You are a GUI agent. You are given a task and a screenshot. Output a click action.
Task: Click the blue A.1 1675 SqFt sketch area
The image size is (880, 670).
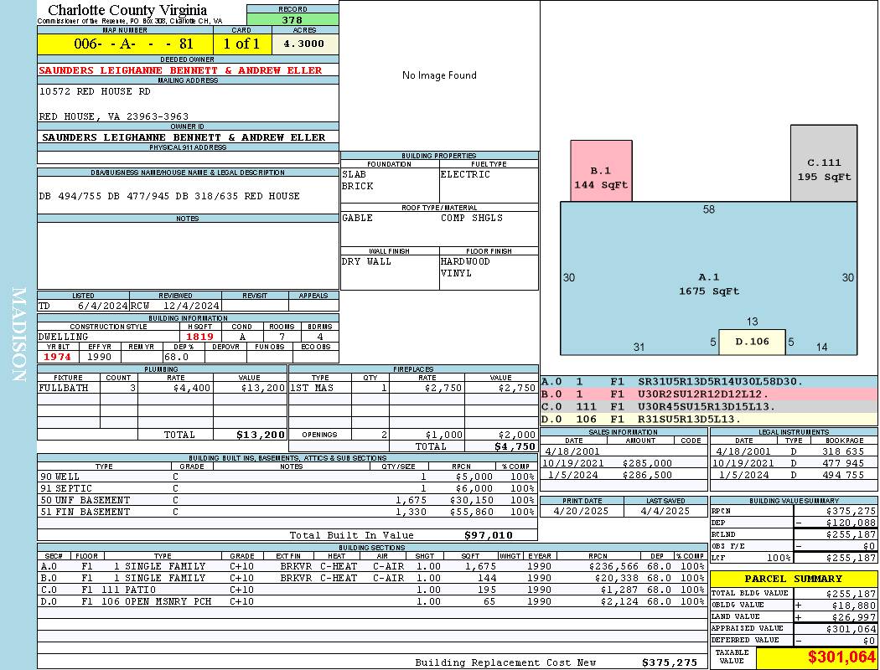pos(709,278)
